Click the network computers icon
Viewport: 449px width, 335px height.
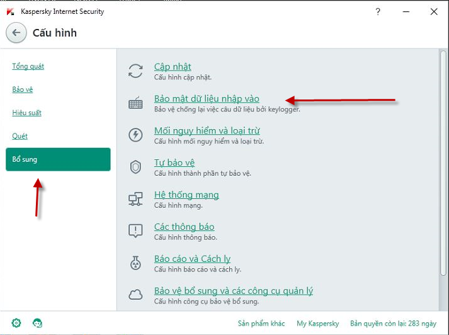pyautogui.click(x=135, y=199)
